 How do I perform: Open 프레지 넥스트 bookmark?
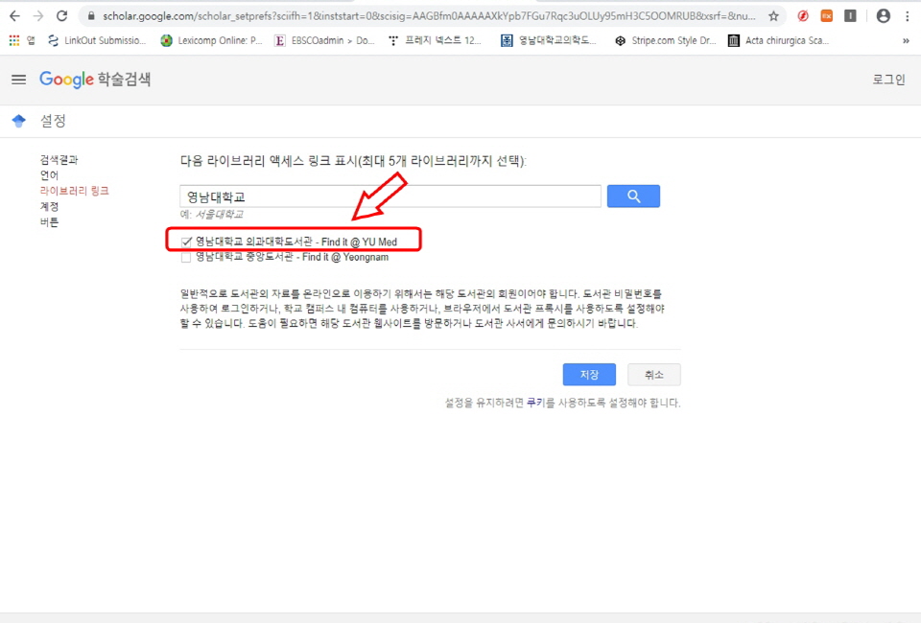coord(434,40)
